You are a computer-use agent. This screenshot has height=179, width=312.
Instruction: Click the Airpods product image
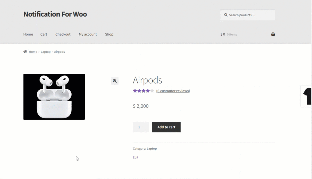point(54,97)
